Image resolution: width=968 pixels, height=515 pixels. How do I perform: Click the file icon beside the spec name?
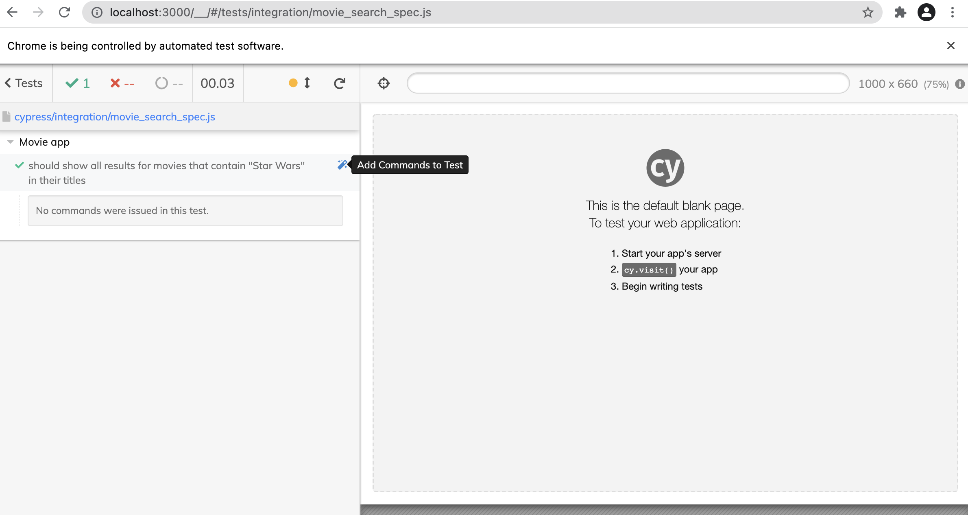[x=7, y=116]
